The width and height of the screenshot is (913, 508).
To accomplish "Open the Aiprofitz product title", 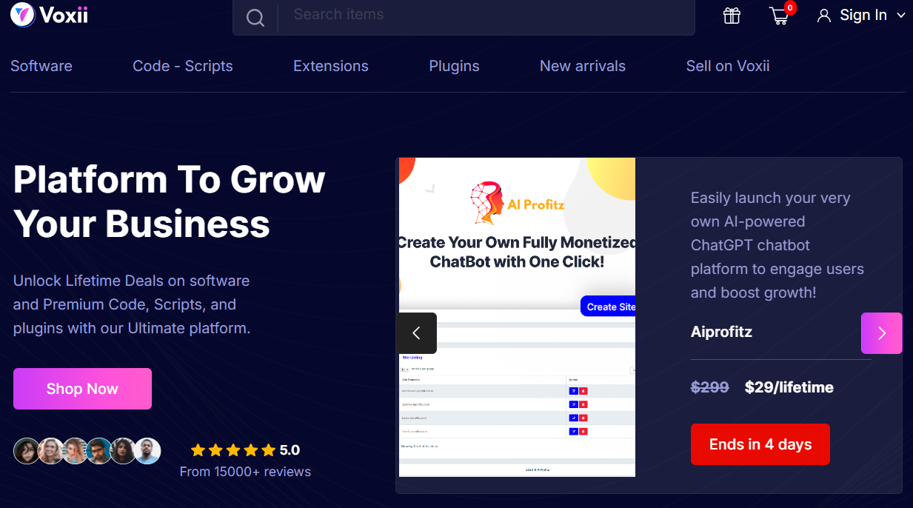I will pyautogui.click(x=721, y=331).
